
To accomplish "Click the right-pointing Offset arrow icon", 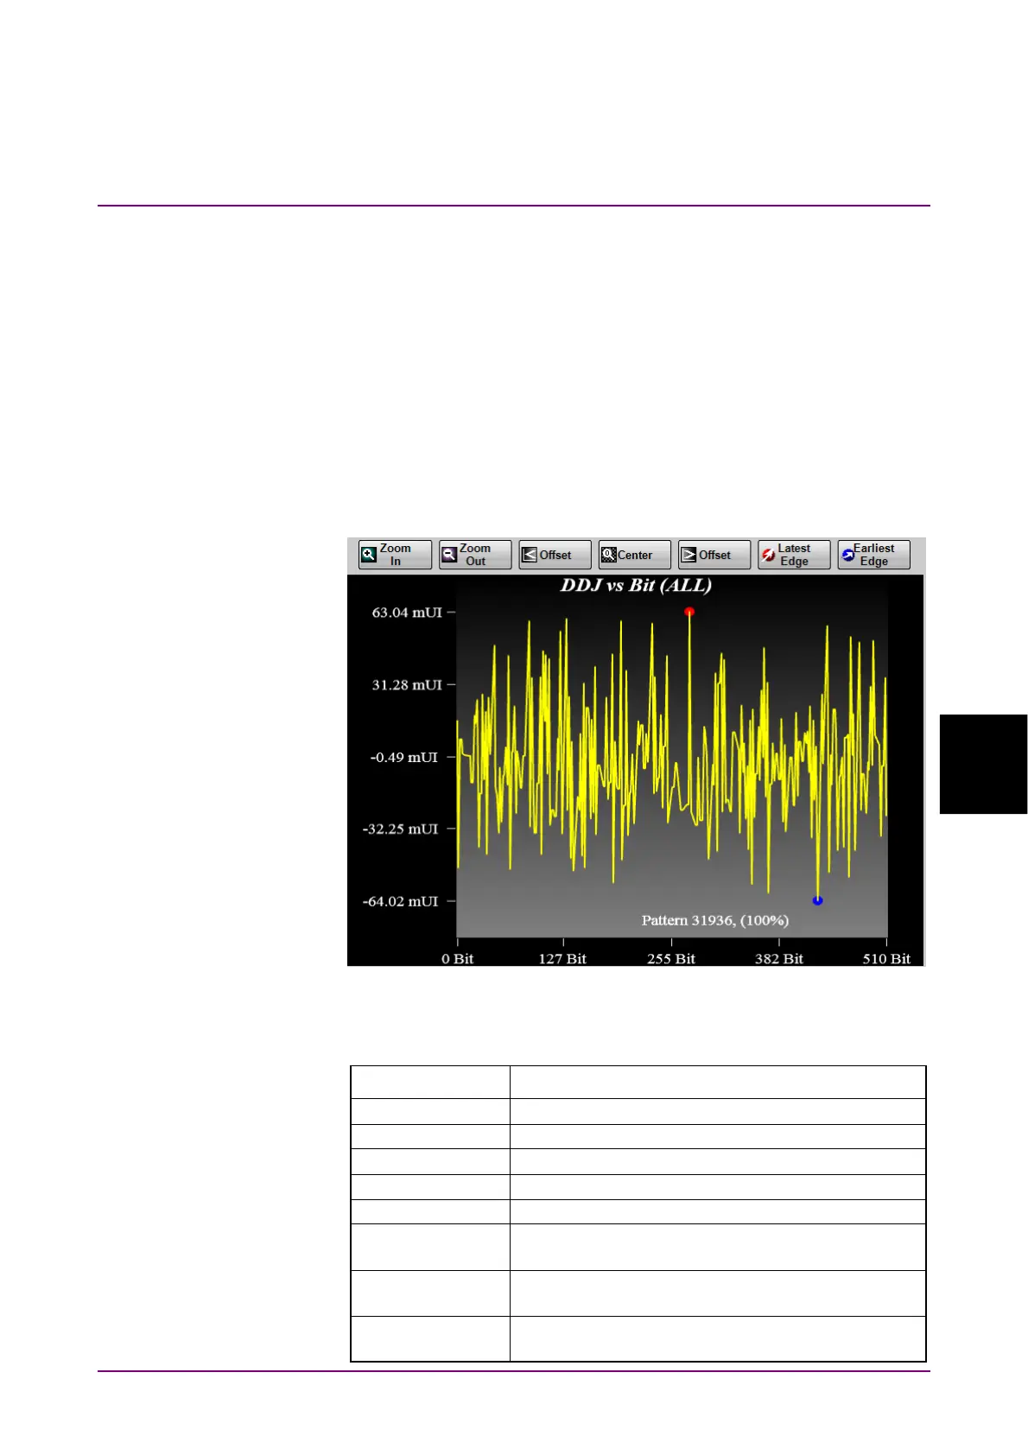I will click(689, 555).
